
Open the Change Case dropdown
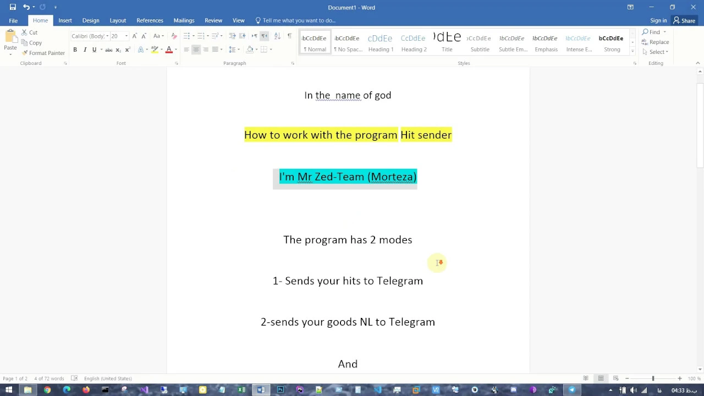[x=158, y=36]
